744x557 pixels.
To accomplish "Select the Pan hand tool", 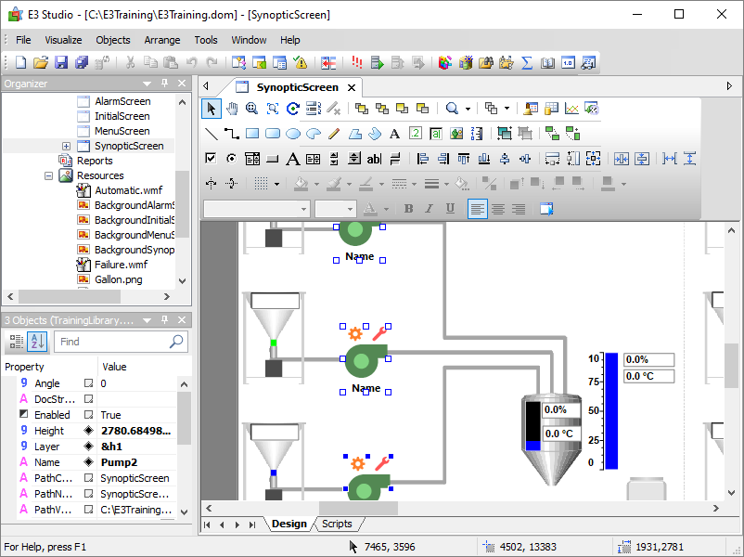I will 231,109.
